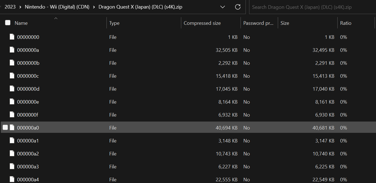Click the file icon of 0000000b
Viewport: 376px width, 183px height.
12,63
